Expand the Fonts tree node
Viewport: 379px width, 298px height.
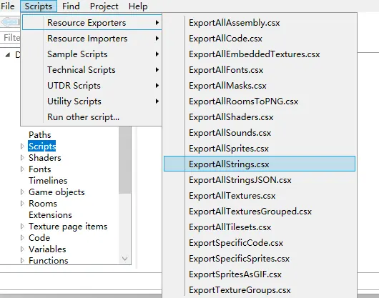tap(22, 169)
